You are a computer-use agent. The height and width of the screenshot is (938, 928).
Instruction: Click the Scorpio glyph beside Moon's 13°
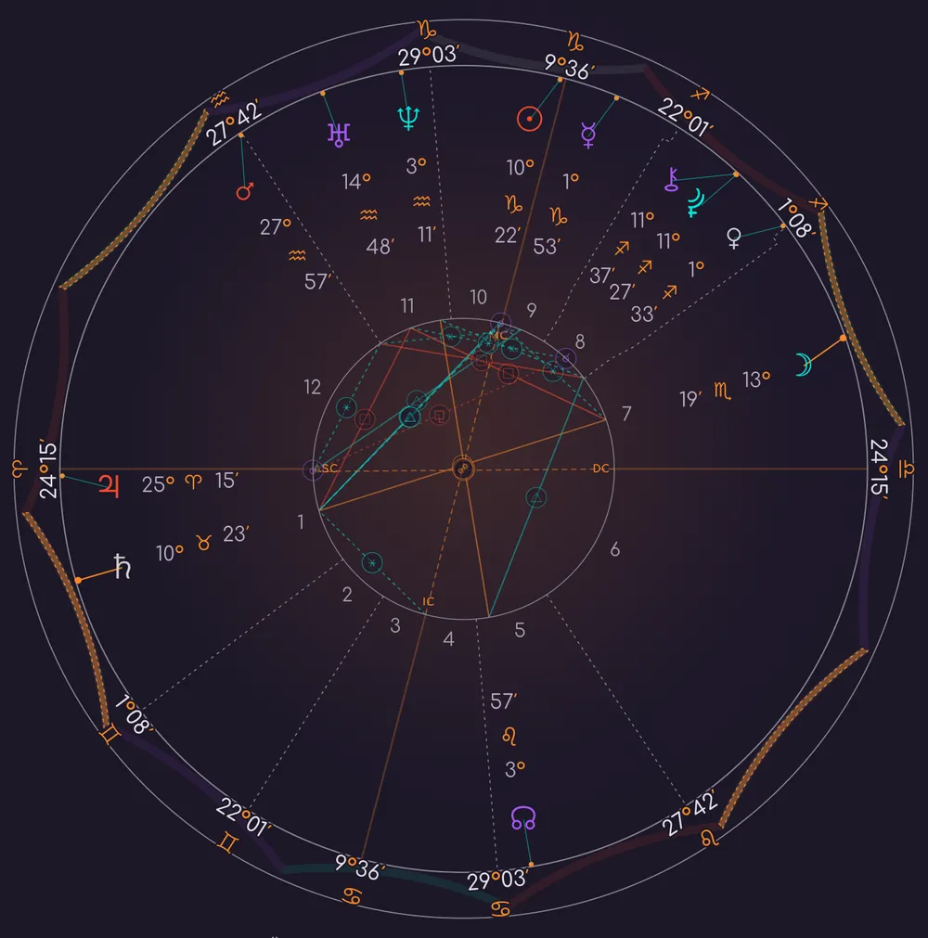(722, 392)
